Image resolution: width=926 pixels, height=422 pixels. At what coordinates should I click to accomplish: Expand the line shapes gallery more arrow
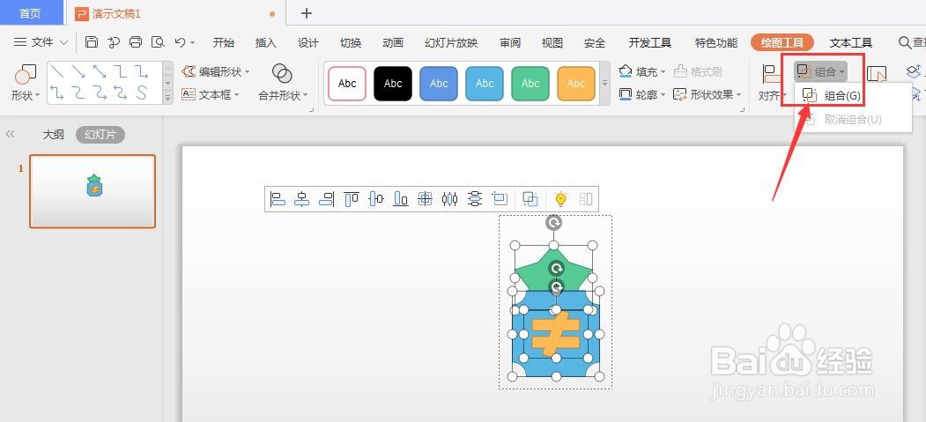167,98
